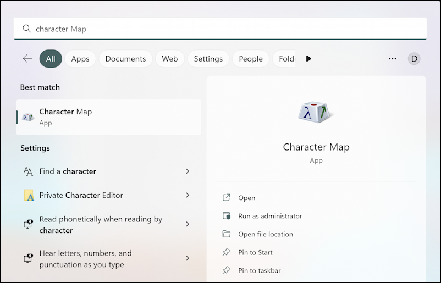This screenshot has height=283, width=441.
Task: Open Private Character Editor result
Action: tap(108, 195)
